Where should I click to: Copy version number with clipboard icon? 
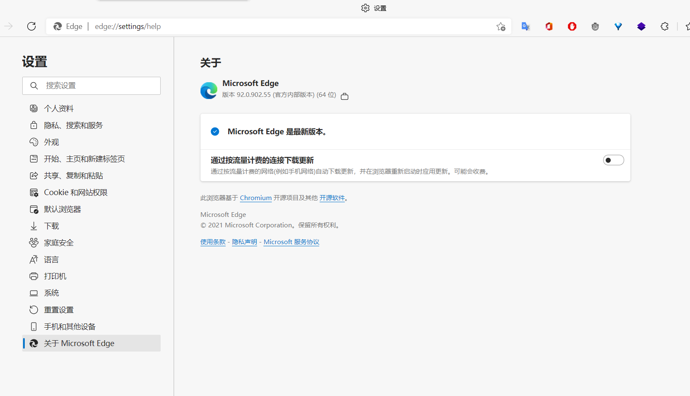345,96
